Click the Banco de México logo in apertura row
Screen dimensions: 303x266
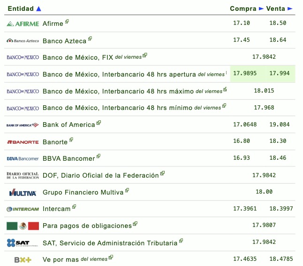(x=23, y=74)
